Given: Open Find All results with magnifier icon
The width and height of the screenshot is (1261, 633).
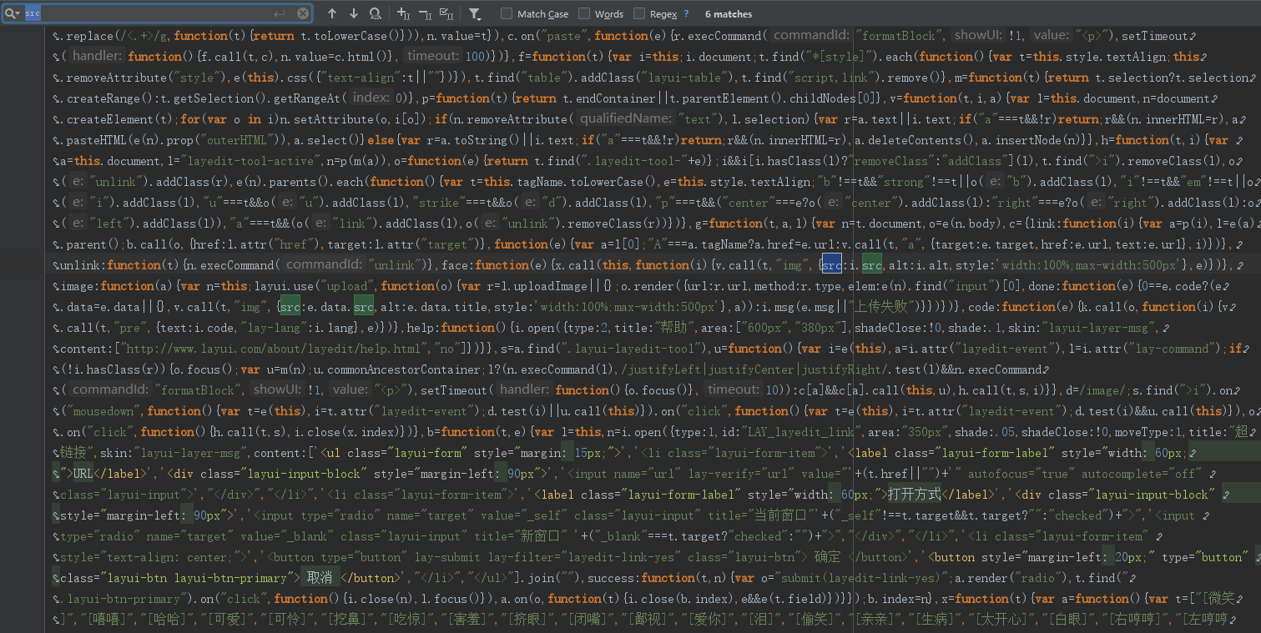Looking at the screenshot, I should coord(376,13).
